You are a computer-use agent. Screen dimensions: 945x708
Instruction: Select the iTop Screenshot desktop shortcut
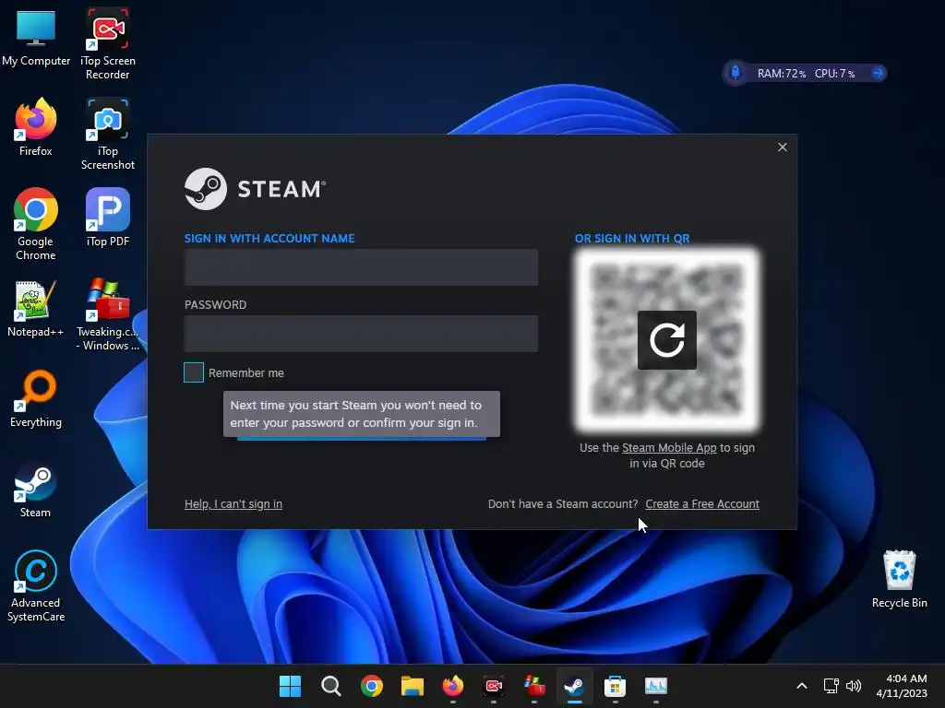[107, 134]
